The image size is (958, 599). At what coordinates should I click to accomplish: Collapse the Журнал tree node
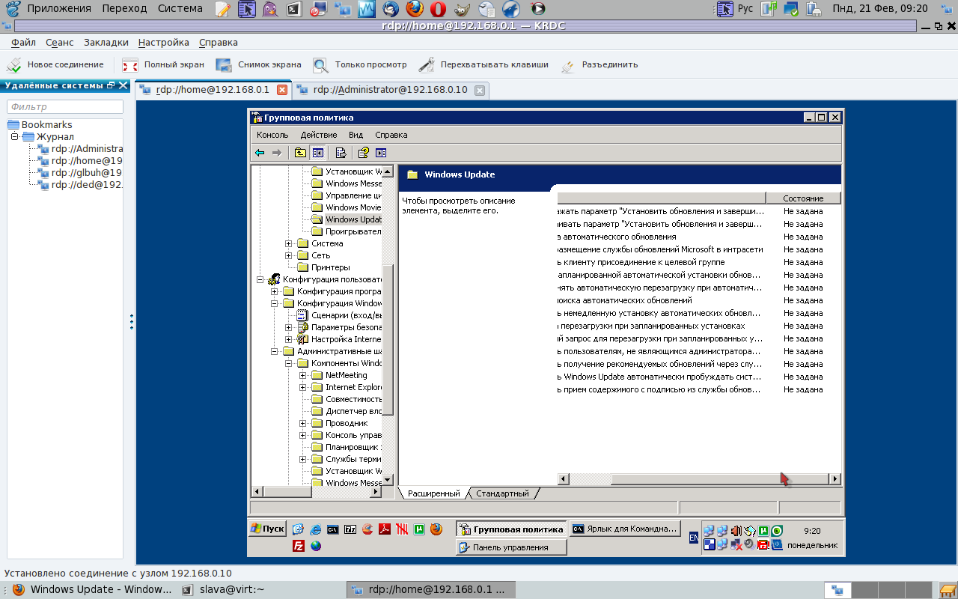(x=14, y=137)
